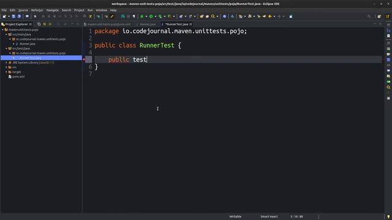Open the Navigate menu
The image size is (392, 220).
point(53,10)
